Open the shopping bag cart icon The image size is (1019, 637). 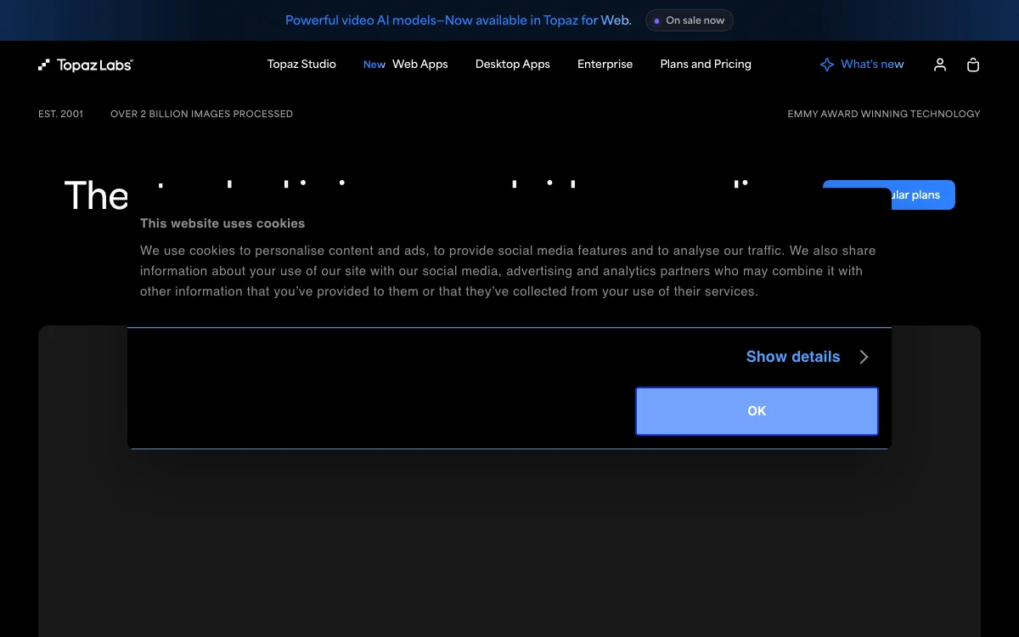973,65
